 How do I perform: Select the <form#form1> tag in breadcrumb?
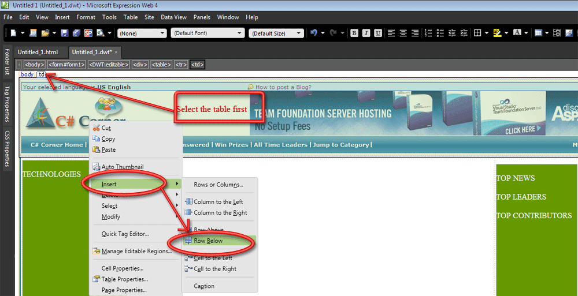coord(66,65)
